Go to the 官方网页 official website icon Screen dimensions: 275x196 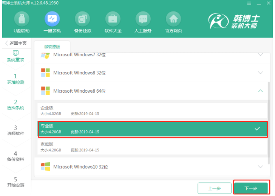[x=173, y=20]
